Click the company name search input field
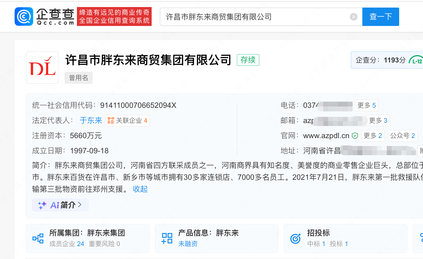The width and height of the screenshot is (423, 259). [x=255, y=17]
